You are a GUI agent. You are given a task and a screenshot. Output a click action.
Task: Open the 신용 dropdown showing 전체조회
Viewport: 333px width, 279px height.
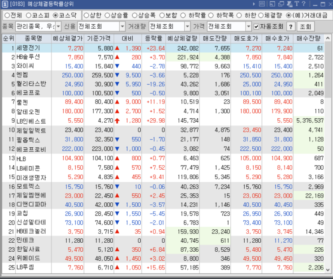coord(122,26)
